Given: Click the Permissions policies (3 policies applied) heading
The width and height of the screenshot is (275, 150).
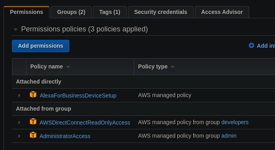Looking at the screenshot, I should 84,29.
